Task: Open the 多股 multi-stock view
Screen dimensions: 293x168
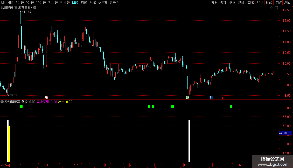Action: [233, 2]
